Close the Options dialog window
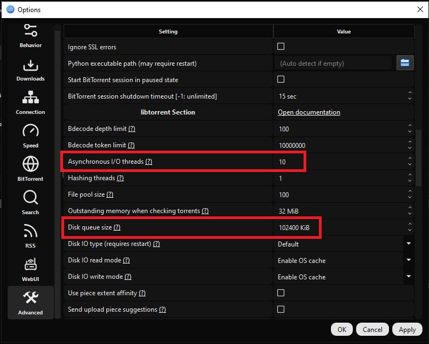The height and width of the screenshot is (344, 429). (x=420, y=9)
